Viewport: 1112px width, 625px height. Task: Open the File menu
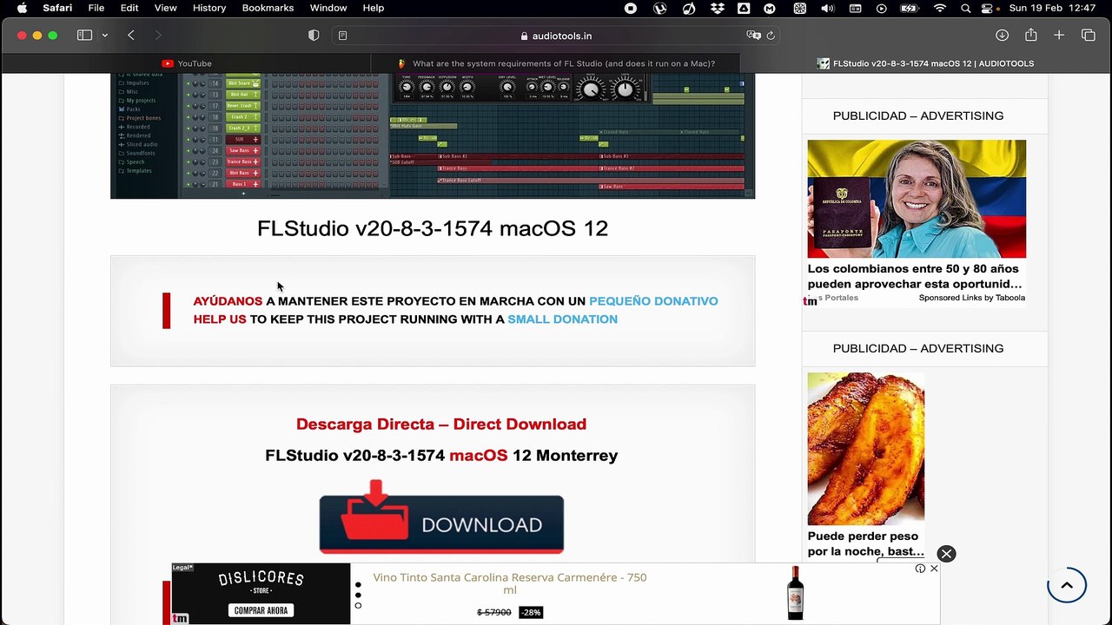(96, 8)
